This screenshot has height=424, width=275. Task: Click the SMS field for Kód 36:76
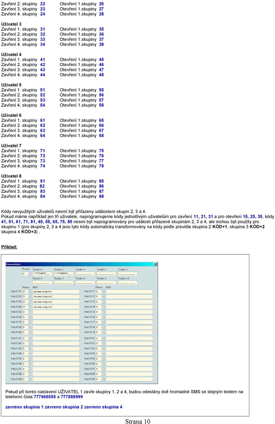click(x=129, y=317)
